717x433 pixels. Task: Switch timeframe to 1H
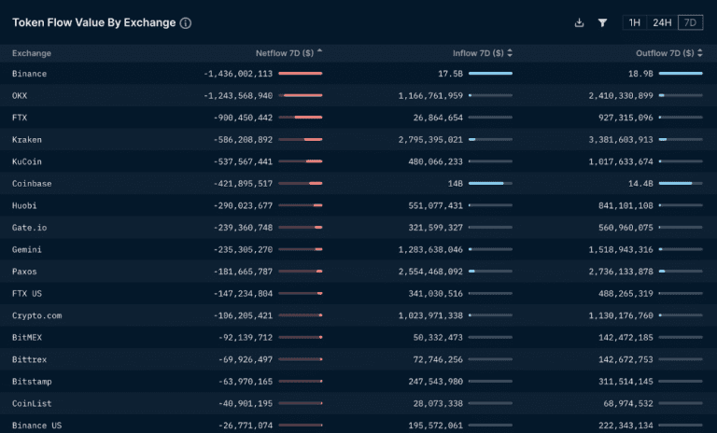point(635,22)
